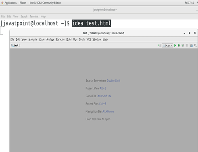Open the terminal's Terminal menu
This screenshot has width=198, height=152.
34,16
